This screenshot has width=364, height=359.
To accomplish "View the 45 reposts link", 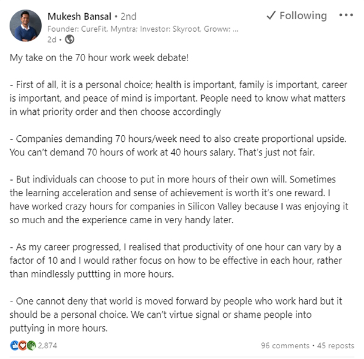I will tap(335, 346).
